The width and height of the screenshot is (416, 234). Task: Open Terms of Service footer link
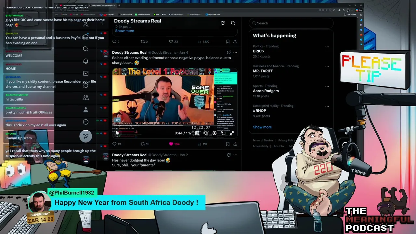[x=263, y=140]
